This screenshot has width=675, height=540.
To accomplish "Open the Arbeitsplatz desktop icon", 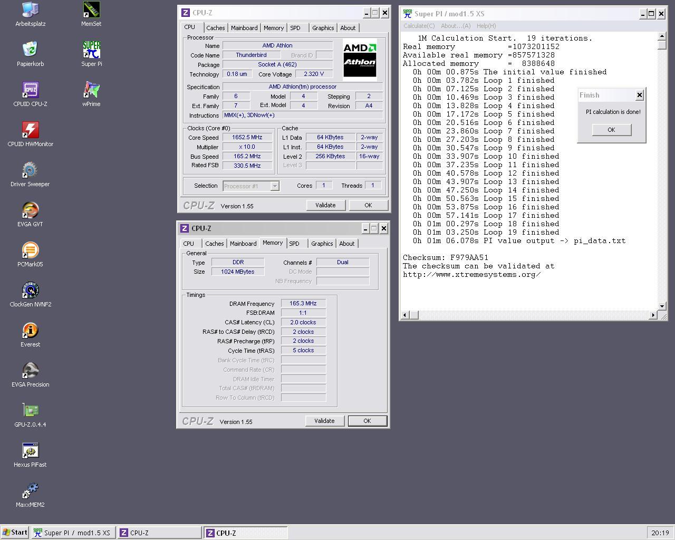I will pos(30,14).
